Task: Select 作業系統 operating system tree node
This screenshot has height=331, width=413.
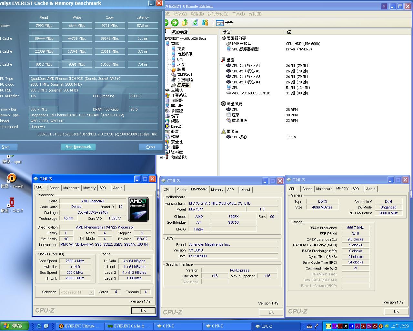Action: tap(176, 95)
